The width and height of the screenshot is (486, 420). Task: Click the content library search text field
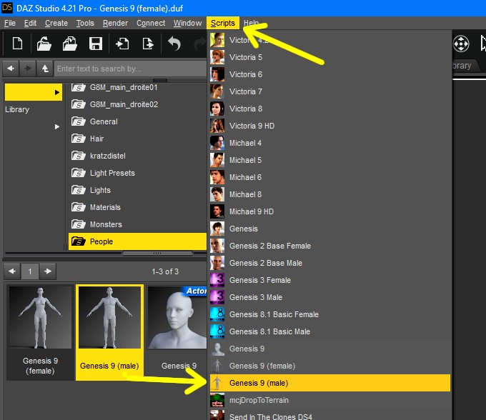click(130, 69)
